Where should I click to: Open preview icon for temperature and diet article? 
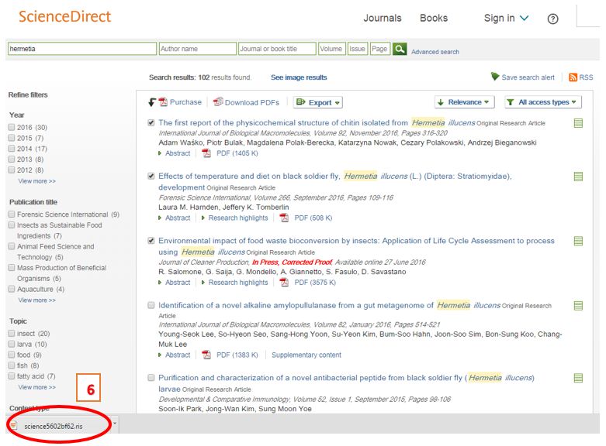[x=578, y=177]
